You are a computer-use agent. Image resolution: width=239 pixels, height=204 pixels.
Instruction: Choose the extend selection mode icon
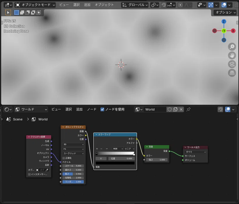[x=22, y=12]
